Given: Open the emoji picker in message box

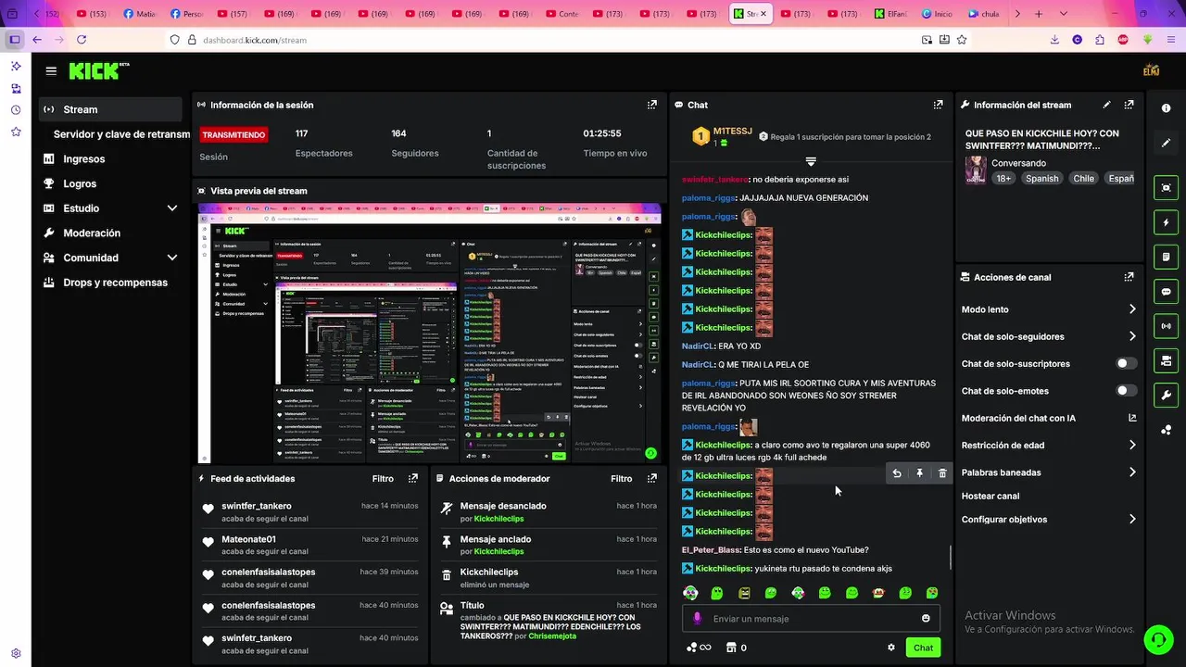Looking at the screenshot, I should (x=926, y=619).
